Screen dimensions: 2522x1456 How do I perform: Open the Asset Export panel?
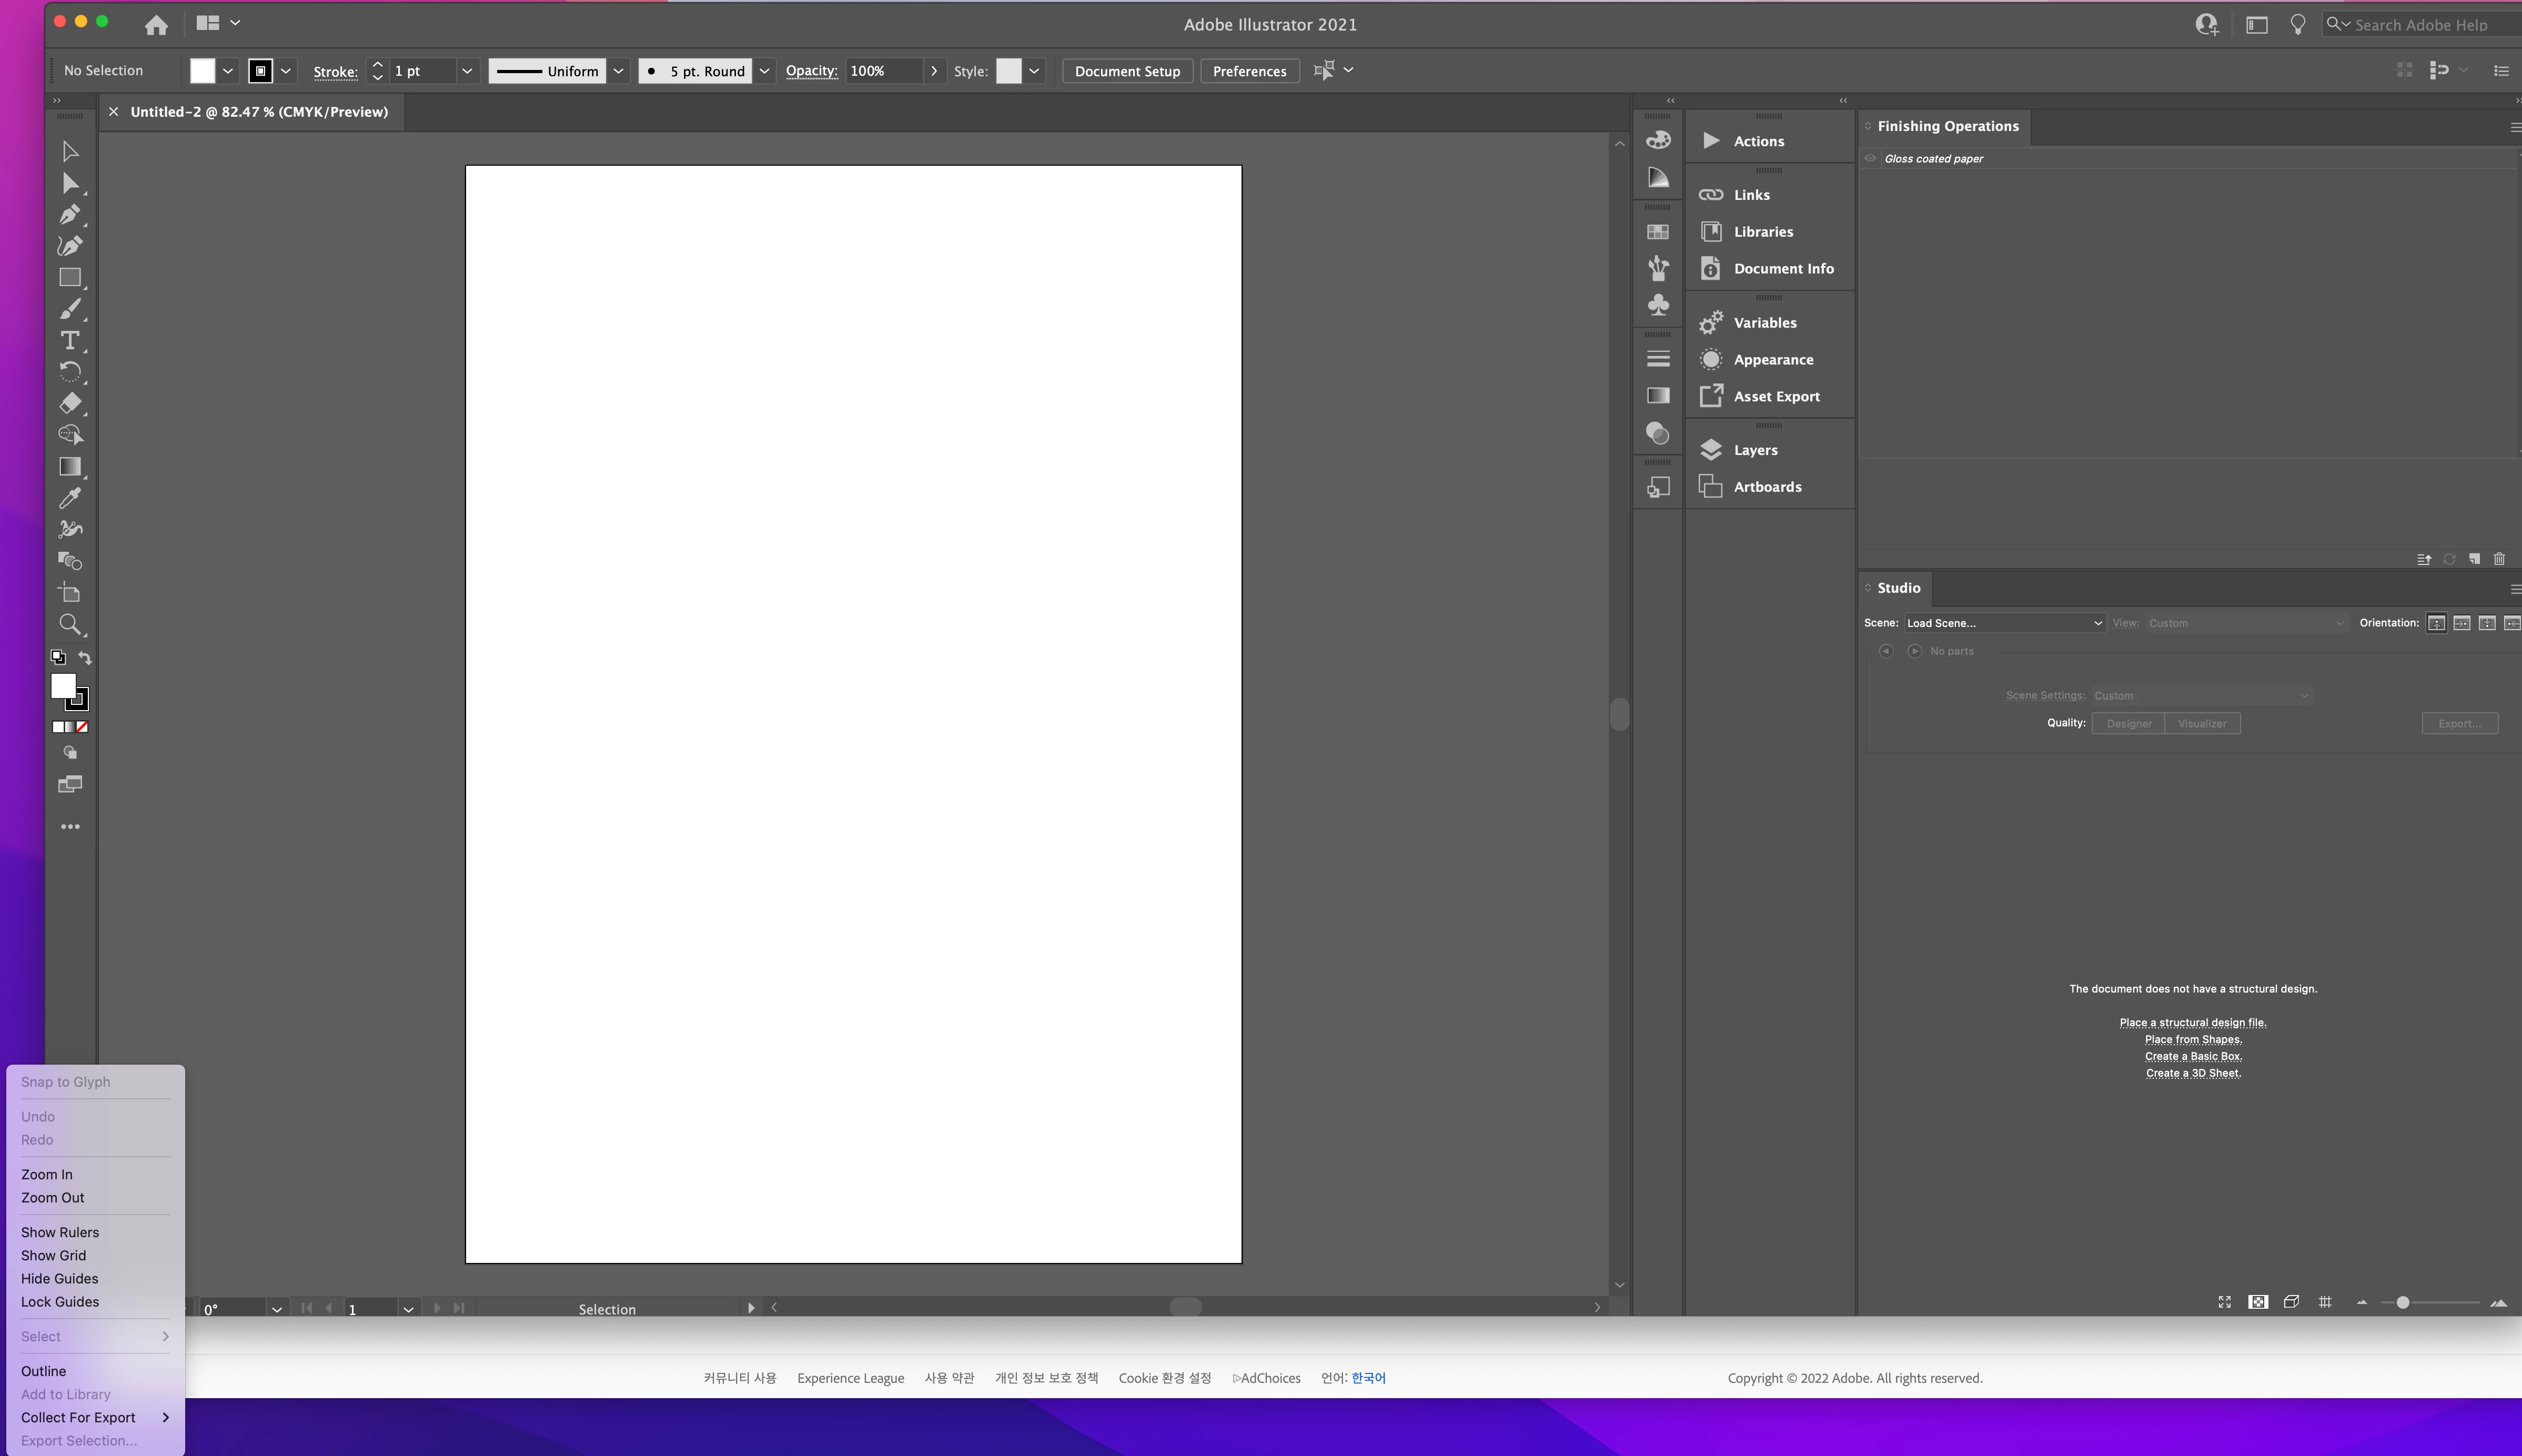[x=1776, y=396]
